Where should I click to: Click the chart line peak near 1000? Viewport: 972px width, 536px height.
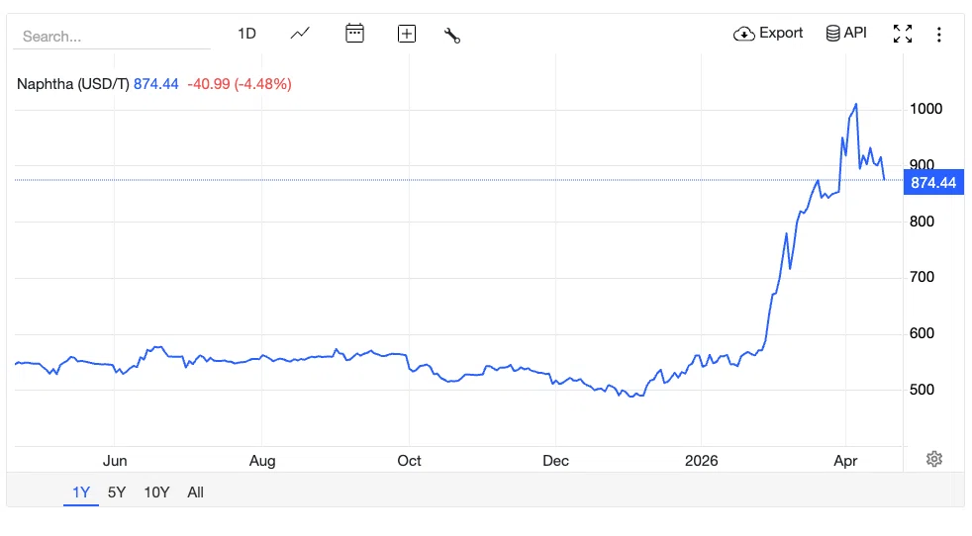point(856,105)
